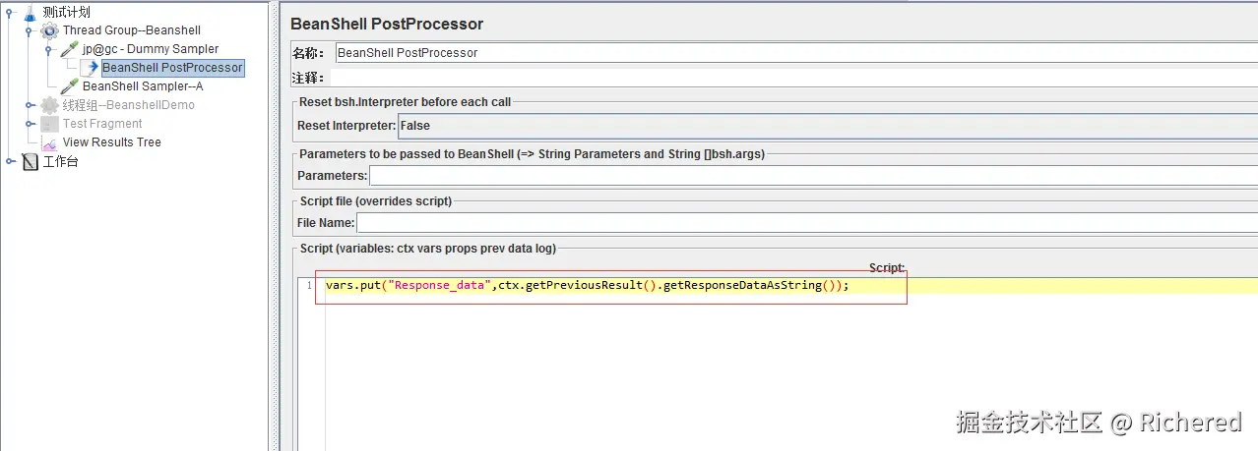1258x451 pixels.
Task: Click the Thread Group--Beanshell gear icon
Action: coord(49,30)
